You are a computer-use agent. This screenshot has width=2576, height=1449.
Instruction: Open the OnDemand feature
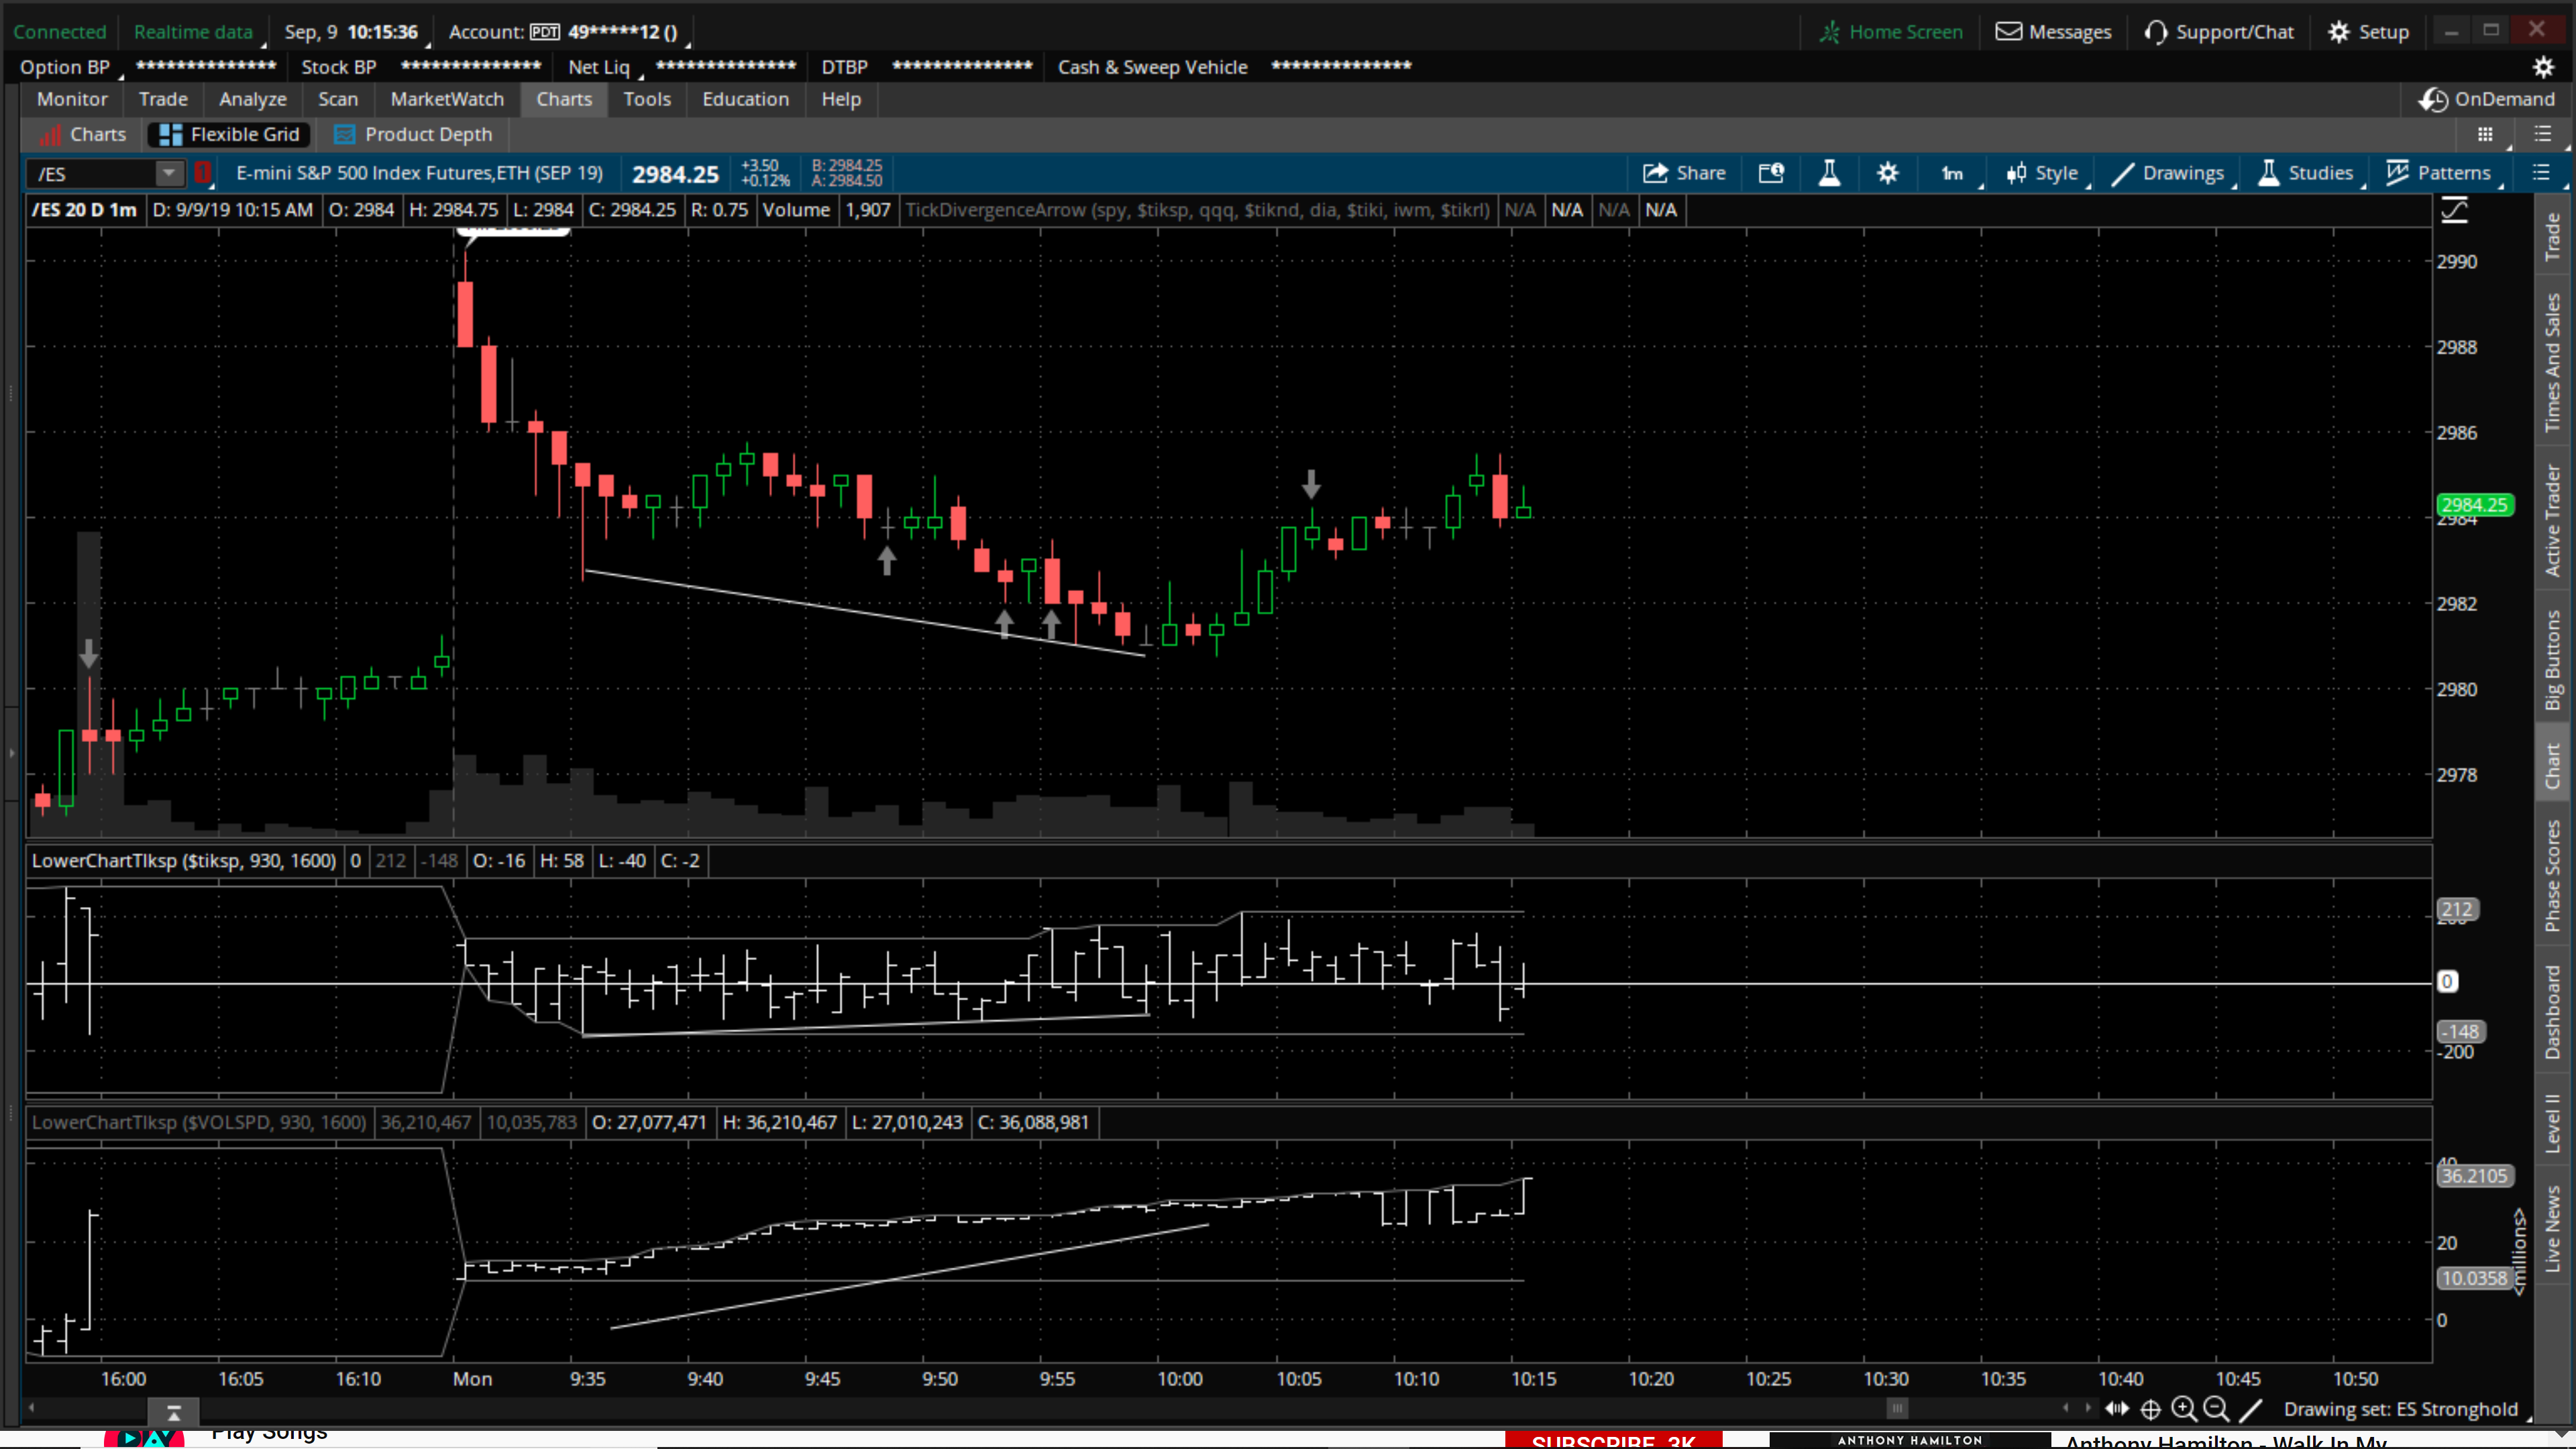pos(2486,99)
